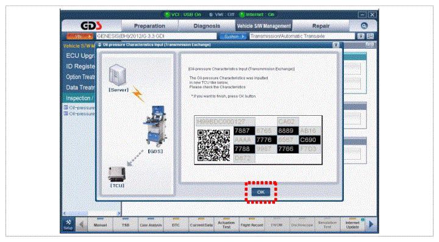Click sidebar horizontal scrollbar left arrow
The width and height of the screenshot is (439, 242).
[x=65, y=213]
